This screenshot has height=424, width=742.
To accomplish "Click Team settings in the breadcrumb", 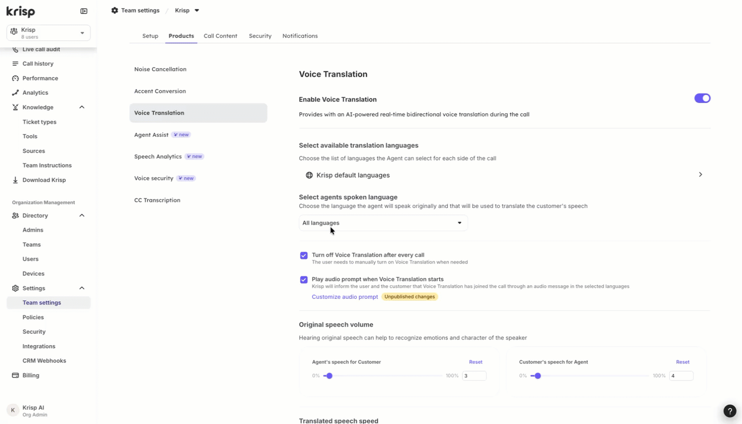I will (x=141, y=11).
